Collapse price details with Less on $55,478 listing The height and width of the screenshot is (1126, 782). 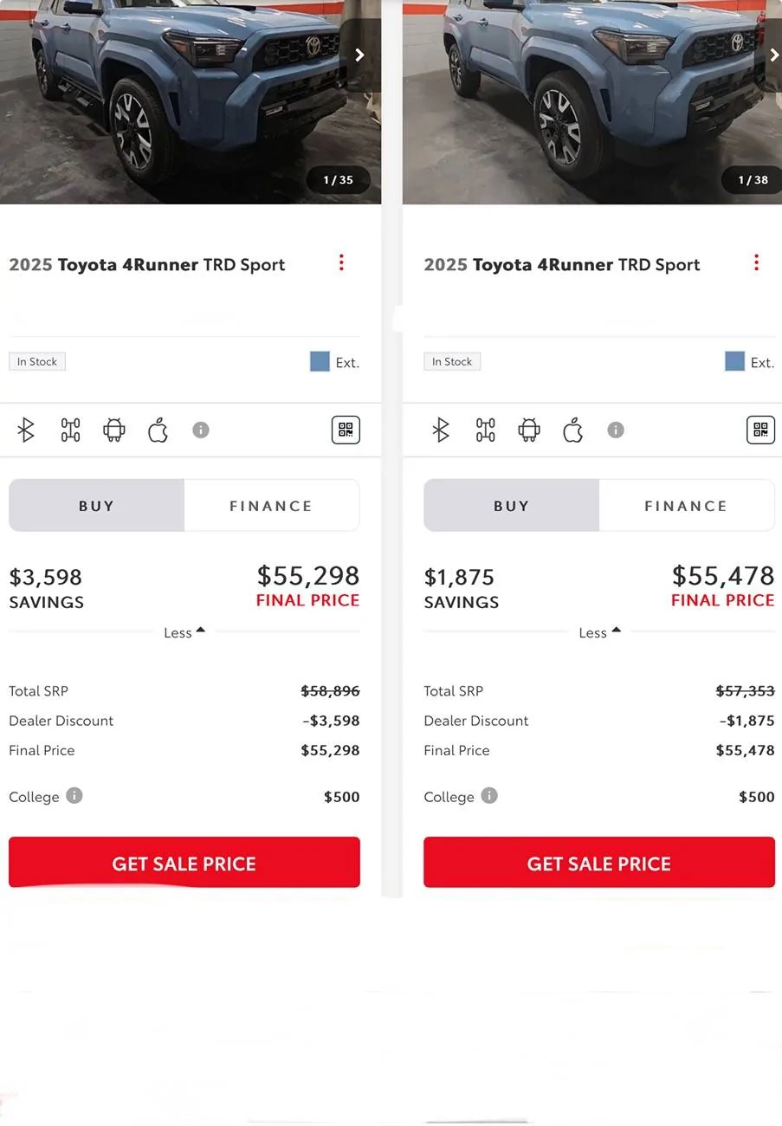click(x=599, y=632)
